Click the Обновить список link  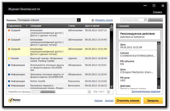(x=104, y=20)
